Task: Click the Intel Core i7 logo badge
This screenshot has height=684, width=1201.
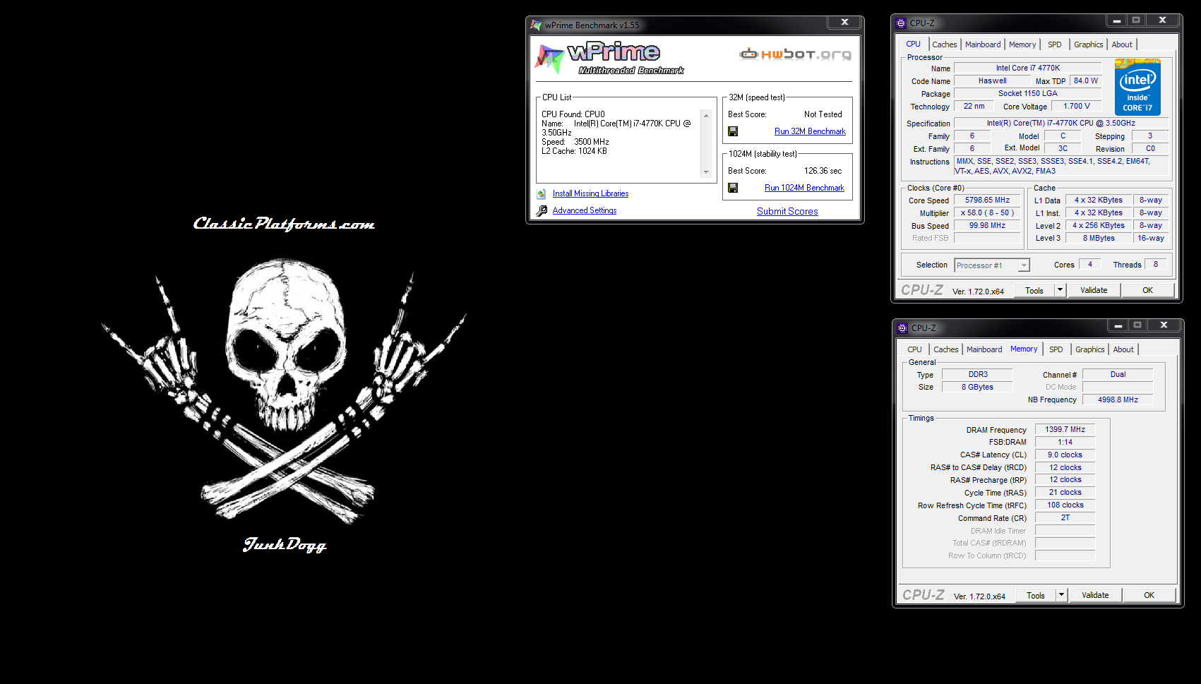Action: pos(1137,88)
